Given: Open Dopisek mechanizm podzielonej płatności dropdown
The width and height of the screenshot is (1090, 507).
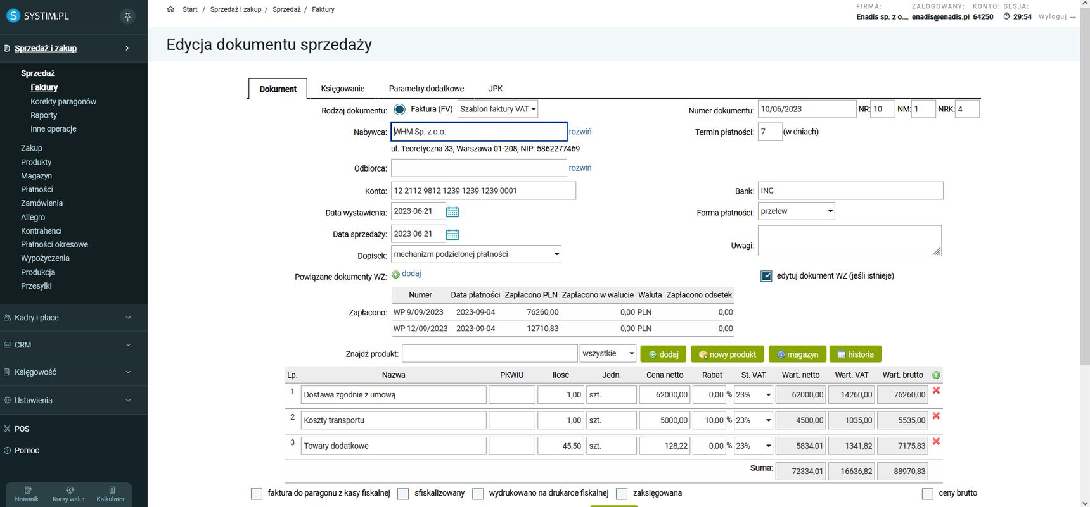Looking at the screenshot, I should [476, 254].
